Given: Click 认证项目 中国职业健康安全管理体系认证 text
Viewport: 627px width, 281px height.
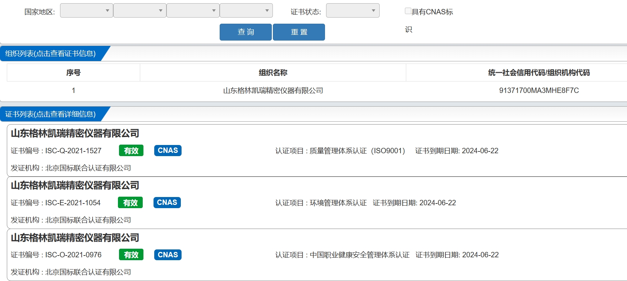Looking at the screenshot, I should click(342, 255).
